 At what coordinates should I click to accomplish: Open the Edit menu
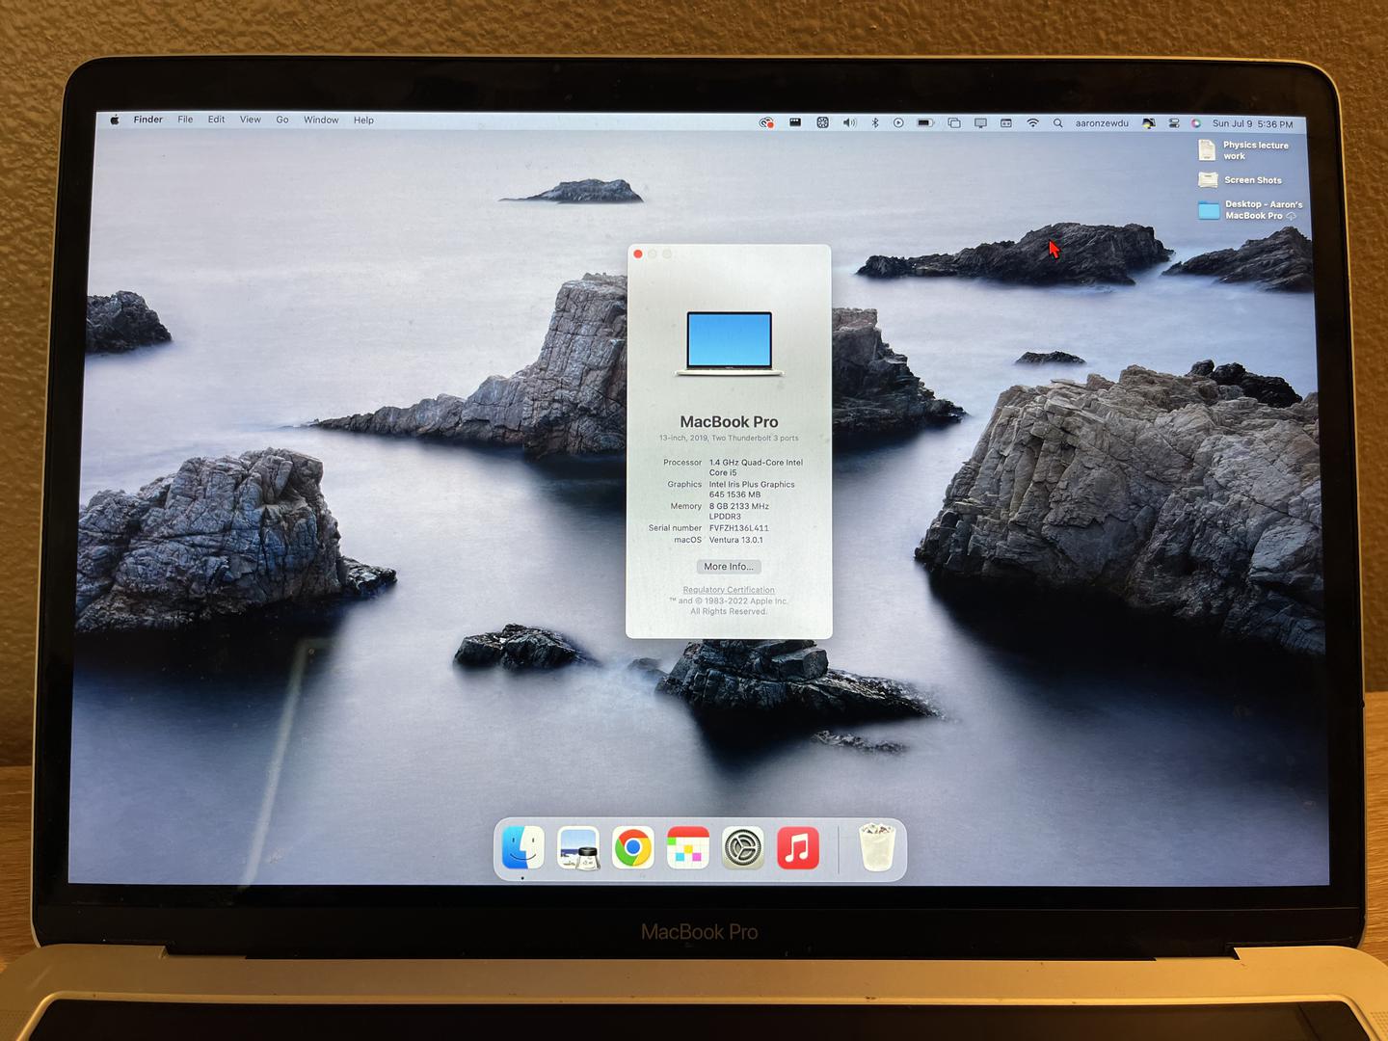tap(216, 120)
